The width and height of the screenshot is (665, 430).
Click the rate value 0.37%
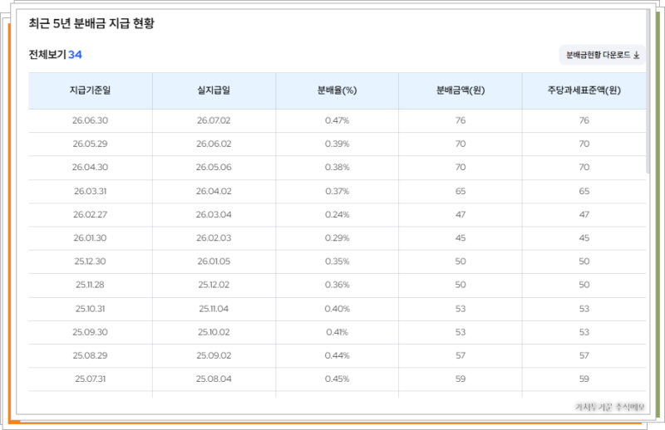[x=337, y=191]
